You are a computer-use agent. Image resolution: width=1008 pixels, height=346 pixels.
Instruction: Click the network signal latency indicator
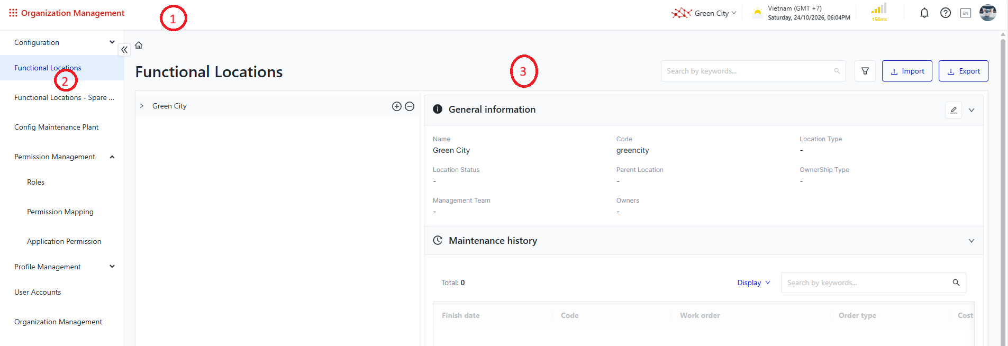[x=879, y=13]
